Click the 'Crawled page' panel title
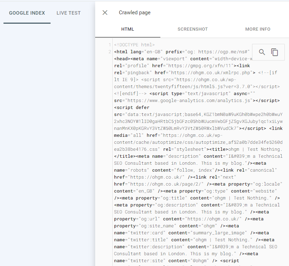289x266 pixels. [x=135, y=13]
